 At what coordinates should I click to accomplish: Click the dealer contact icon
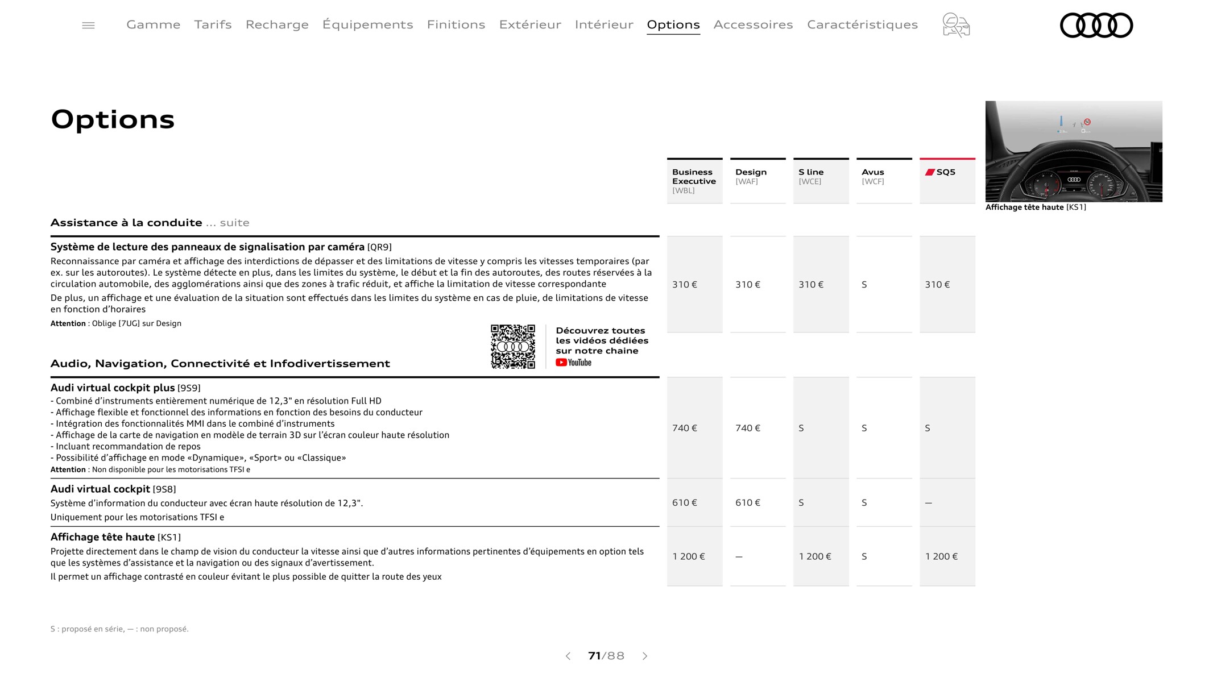click(x=956, y=25)
